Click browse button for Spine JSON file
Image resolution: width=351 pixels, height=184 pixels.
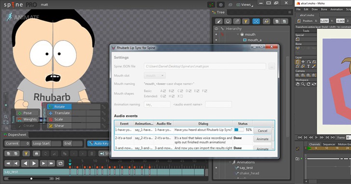point(271,66)
